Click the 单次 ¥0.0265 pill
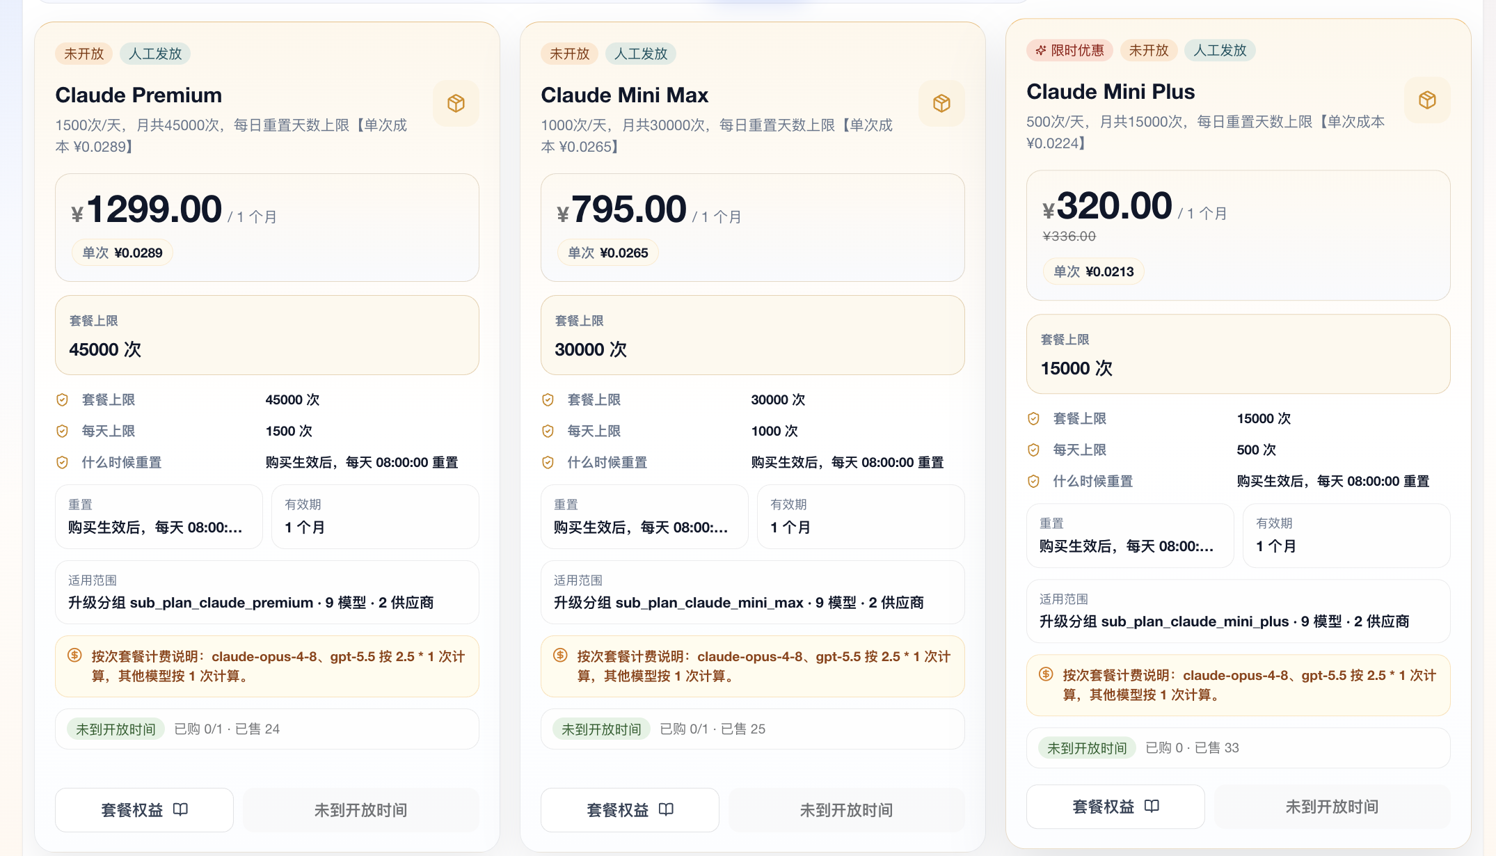This screenshot has width=1496, height=856. 608,253
